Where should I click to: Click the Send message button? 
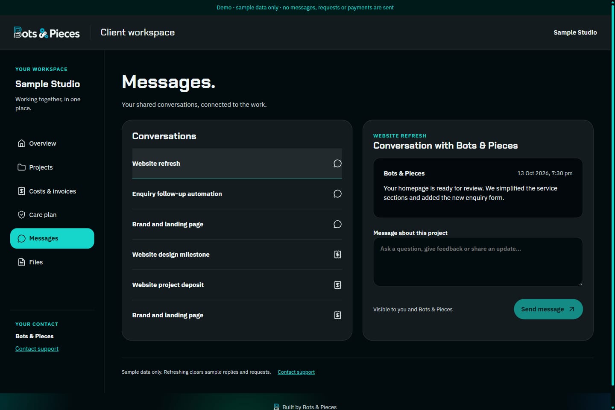[x=548, y=309]
